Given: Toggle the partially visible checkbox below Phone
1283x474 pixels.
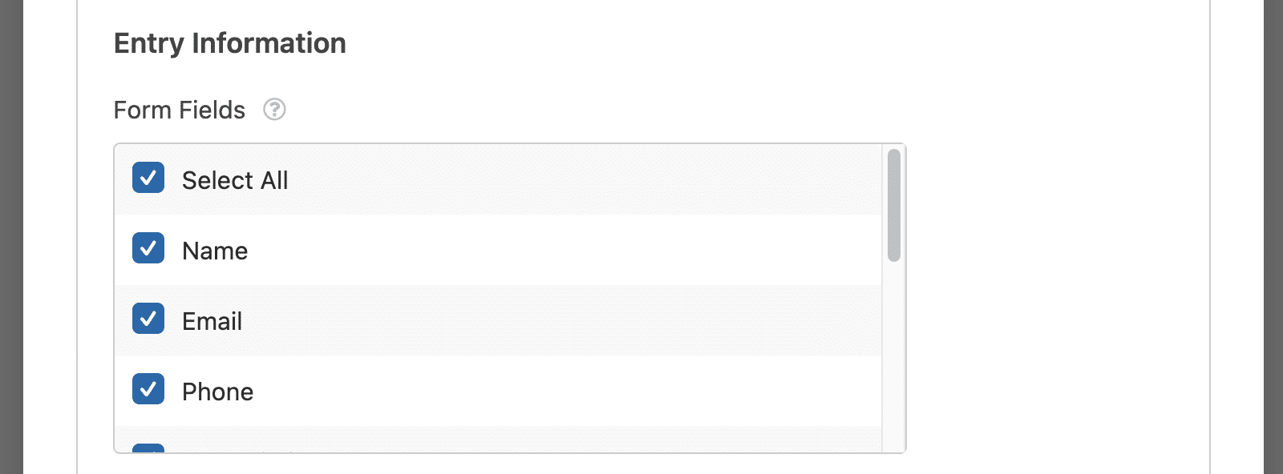Looking at the screenshot, I should click(x=148, y=448).
